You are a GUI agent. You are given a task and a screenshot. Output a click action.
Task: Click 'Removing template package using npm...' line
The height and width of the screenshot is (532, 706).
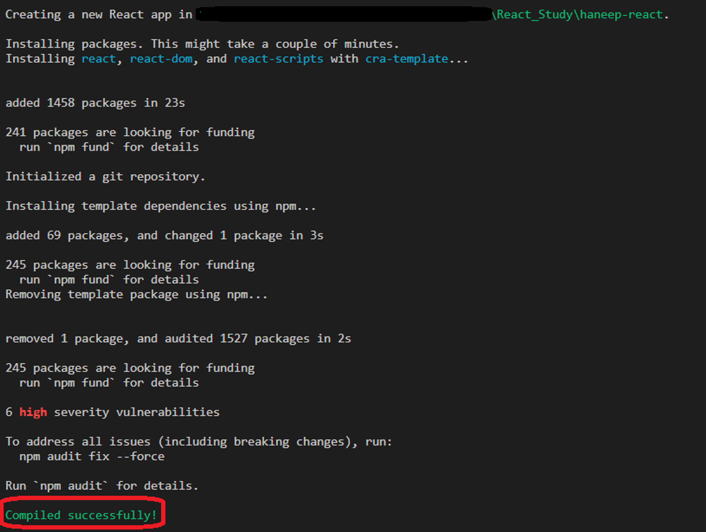coord(137,294)
